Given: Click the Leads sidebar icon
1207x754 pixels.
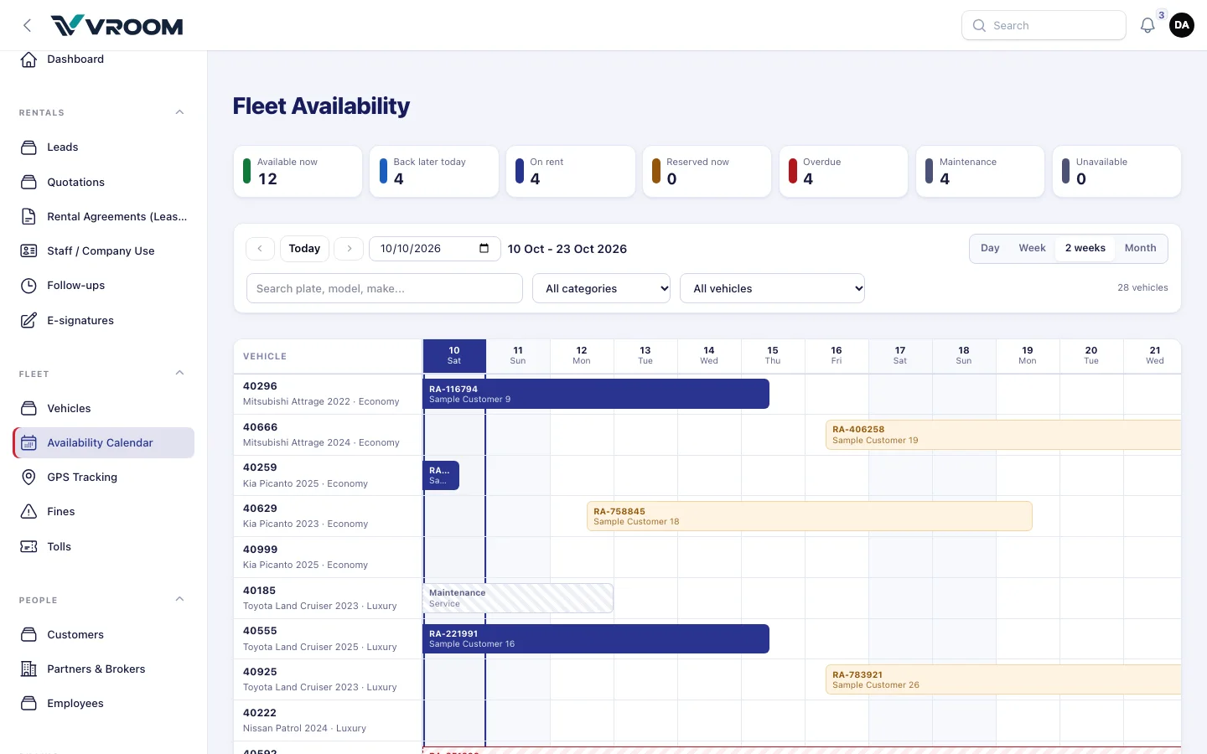Looking at the screenshot, I should tap(28, 147).
